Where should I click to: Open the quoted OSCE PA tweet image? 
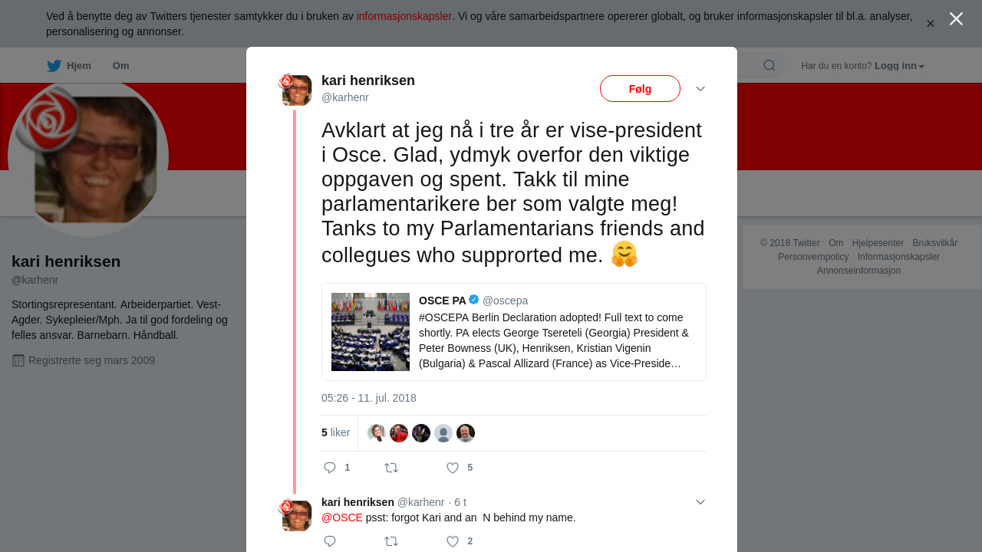(x=371, y=332)
